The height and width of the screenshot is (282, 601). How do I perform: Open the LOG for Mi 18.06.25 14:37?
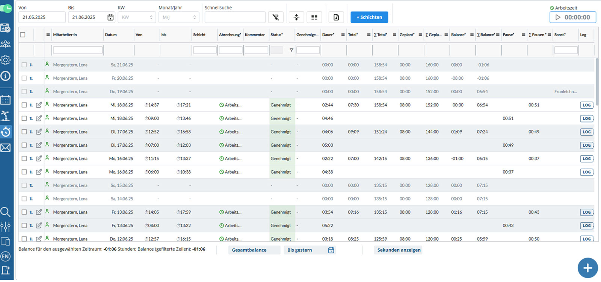pos(587,105)
